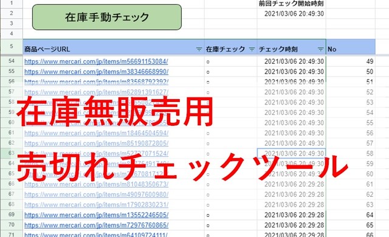Open mercari link m38346668990
Screen dimensions: 389x237
click(x=96, y=72)
